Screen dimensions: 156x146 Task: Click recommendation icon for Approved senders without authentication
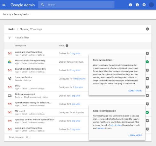click(x=147, y=121)
